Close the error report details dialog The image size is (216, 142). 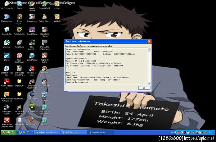pyautogui.click(x=149, y=42)
